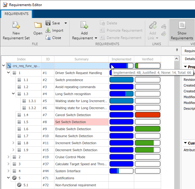This screenshot has width=195, height=189.
Task: Click red Verified bar for Cancel Switch Detection
Action: 147,115
